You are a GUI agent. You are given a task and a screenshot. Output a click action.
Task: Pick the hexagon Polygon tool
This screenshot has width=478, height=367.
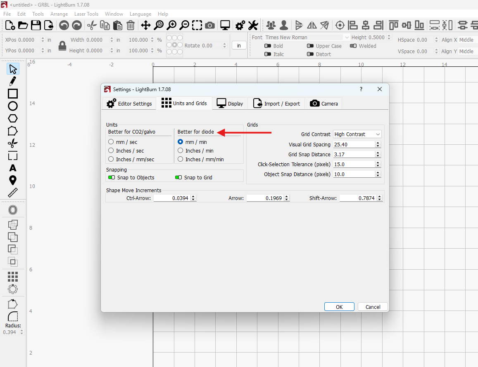pyautogui.click(x=13, y=118)
